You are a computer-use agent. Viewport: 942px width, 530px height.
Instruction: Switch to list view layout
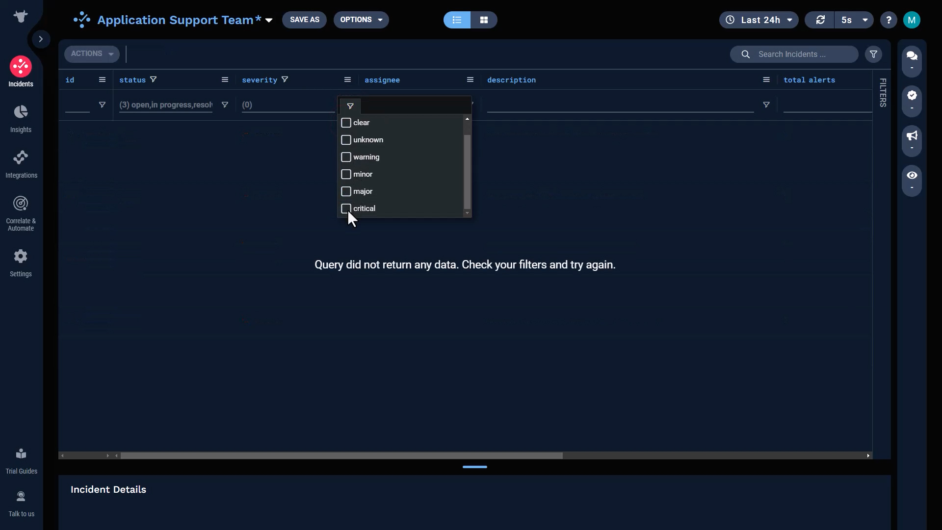point(457,20)
